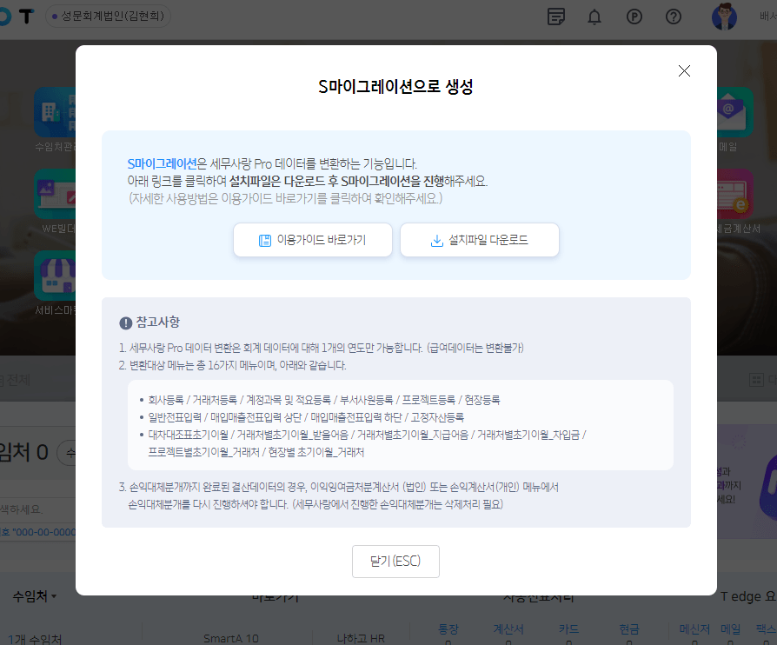Open the 서비스마켓 store icon
This screenshot has height=645, width=777.
click(x=54, y=275)
